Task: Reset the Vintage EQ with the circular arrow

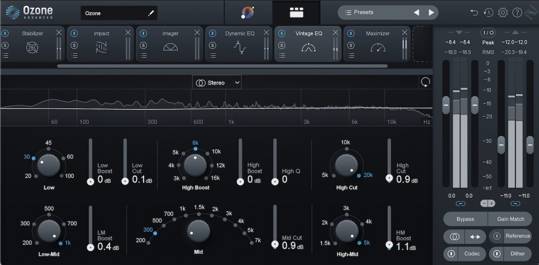Action: tap(425, 82)
